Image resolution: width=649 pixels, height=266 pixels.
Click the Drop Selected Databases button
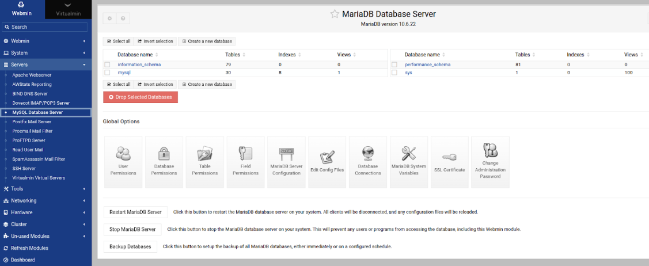point(141,97)
